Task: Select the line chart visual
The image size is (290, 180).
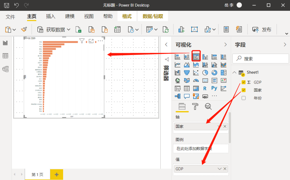Action: (177, 65)
